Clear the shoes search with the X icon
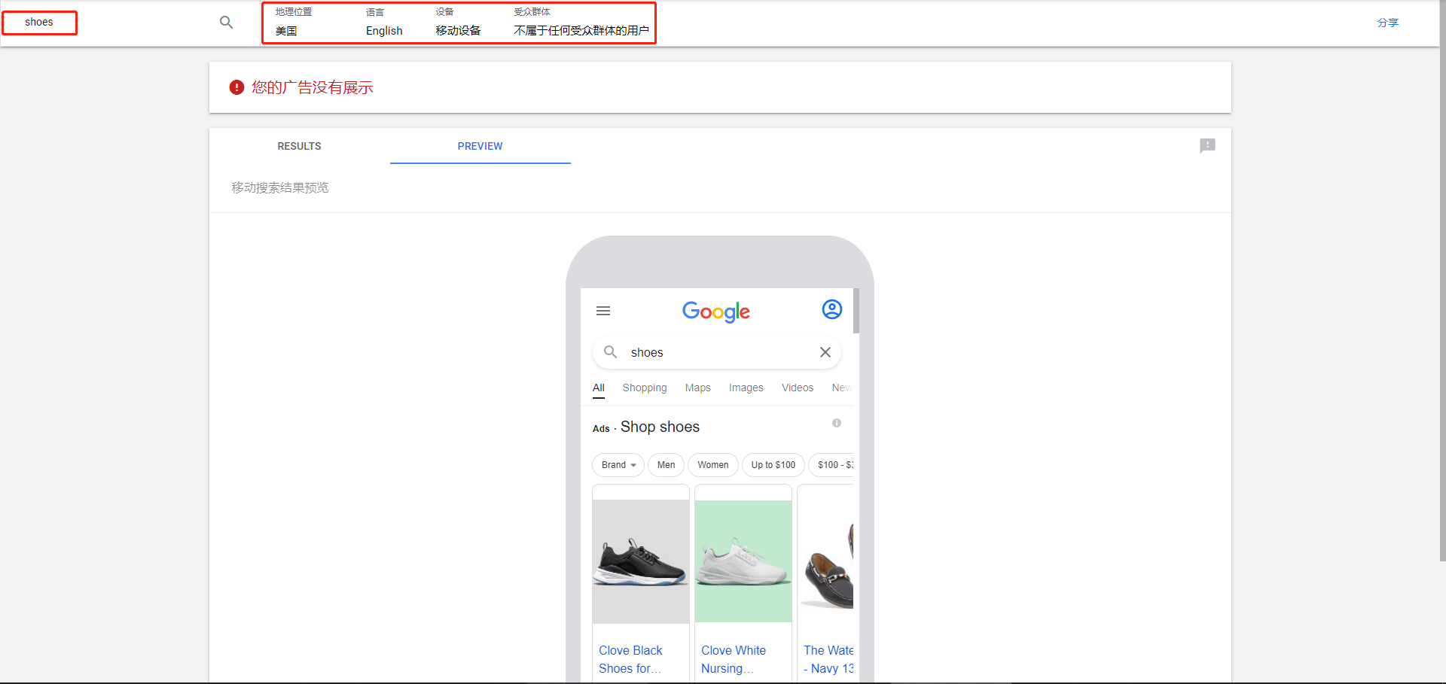This screenshot has height=684, width=1446. pos(825,352)
